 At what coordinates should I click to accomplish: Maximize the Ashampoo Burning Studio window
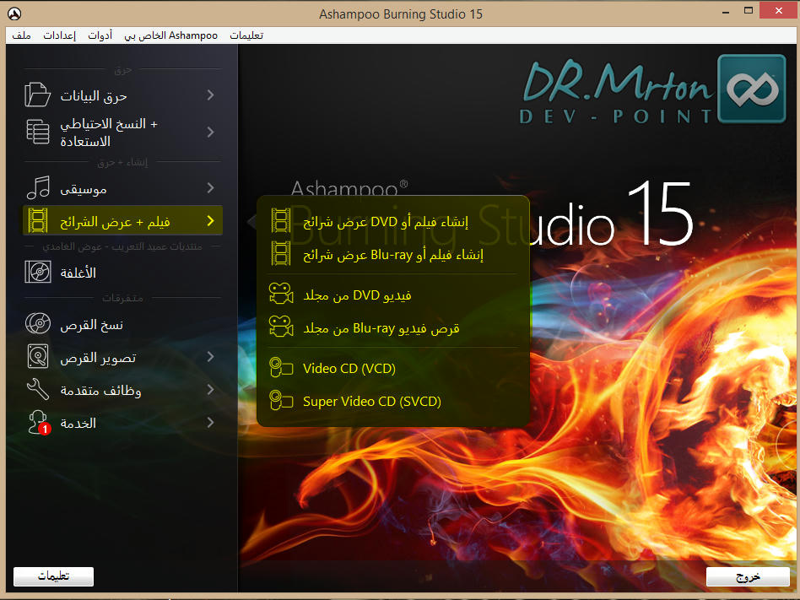point(748,11)
